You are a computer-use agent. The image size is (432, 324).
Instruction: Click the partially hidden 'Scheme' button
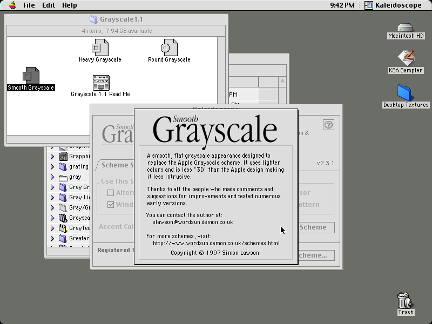[x=316, y=227]
